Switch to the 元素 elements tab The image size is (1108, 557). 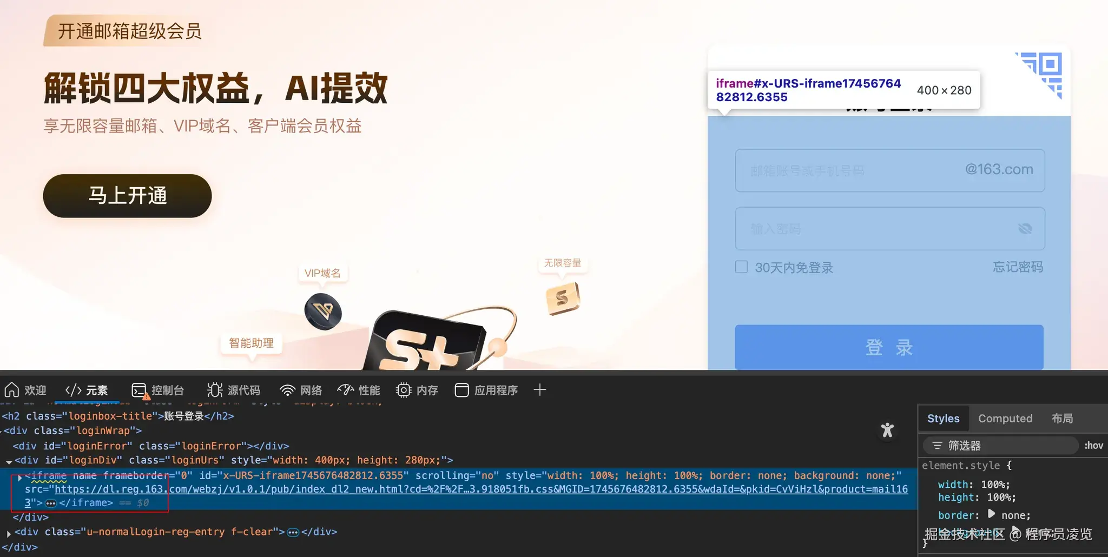click(87, 390)
